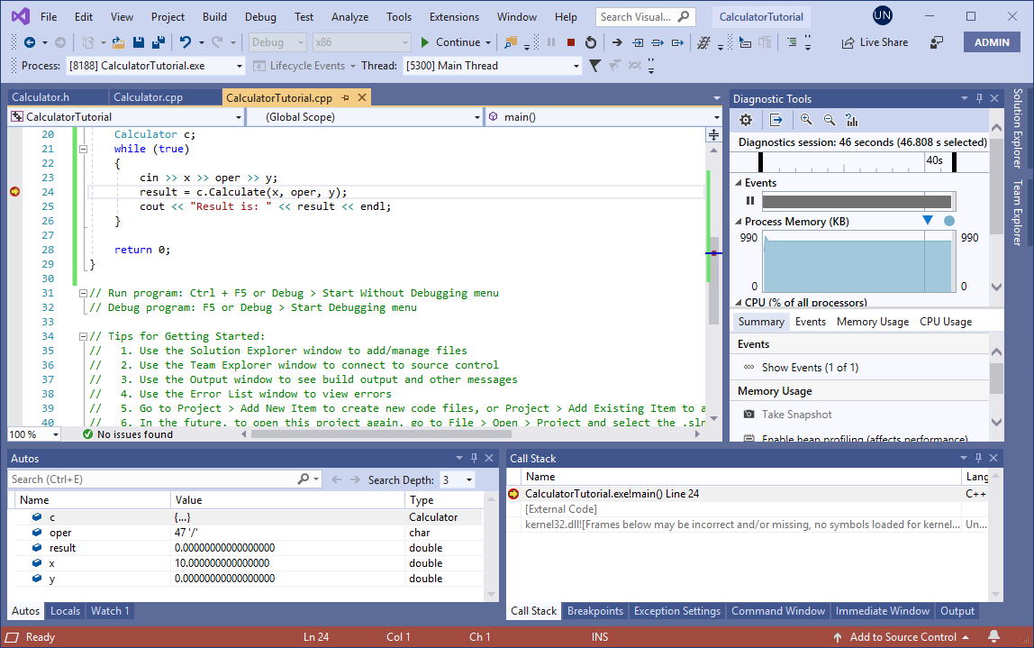Auto-hide the Autos panel via pin icon
This screenshot has height=648, width=1034.
click(474, 458)
